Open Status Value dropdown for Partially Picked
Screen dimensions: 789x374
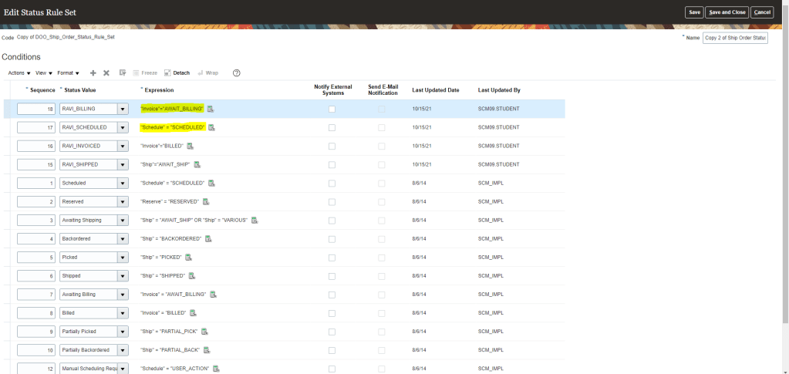click(122, 332)
